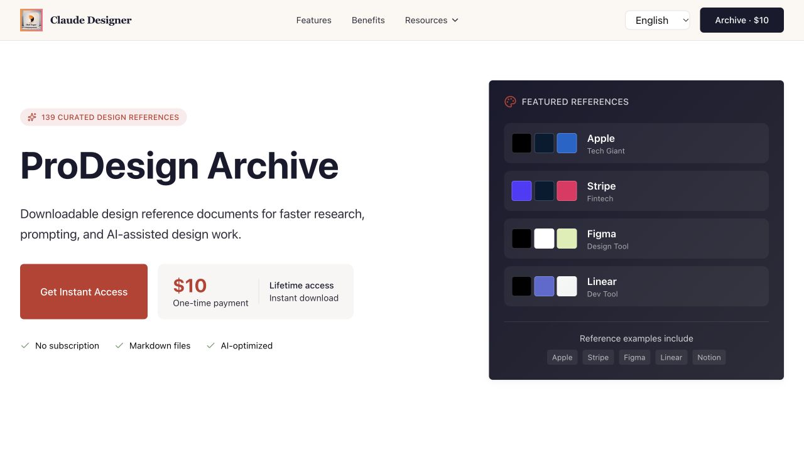This screenshot has height=452, width=804.
Task: Click the Figma tag under Reference examples
Action: (x=634, y=357)
